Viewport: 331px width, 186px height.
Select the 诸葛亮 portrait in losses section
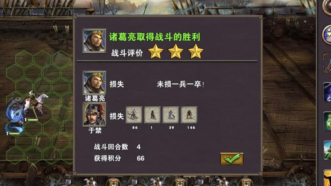point(95,83)
